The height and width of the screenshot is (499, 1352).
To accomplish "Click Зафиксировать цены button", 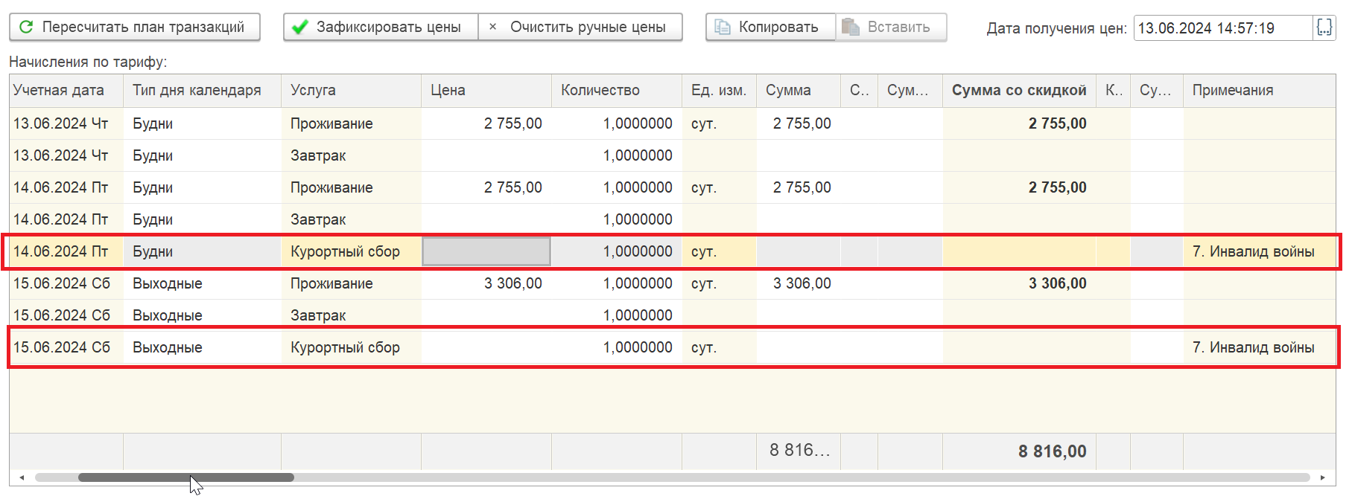I will [x=381, y=28].
